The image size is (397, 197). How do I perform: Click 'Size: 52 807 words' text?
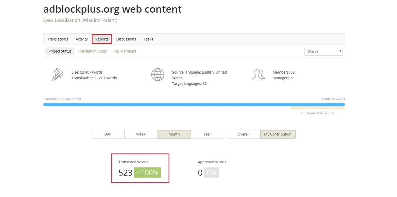click(87, 72)
